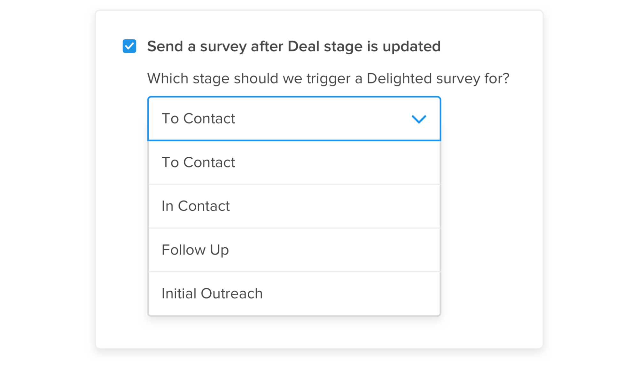
Task: Close the stage list via the down arrow
Action: (419, 119)
